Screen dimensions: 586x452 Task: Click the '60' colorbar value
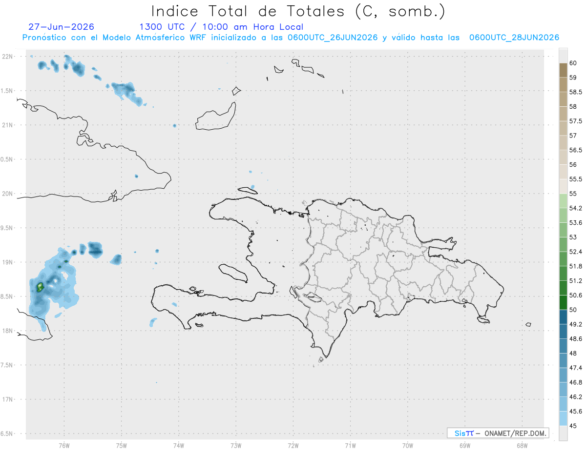573,63
